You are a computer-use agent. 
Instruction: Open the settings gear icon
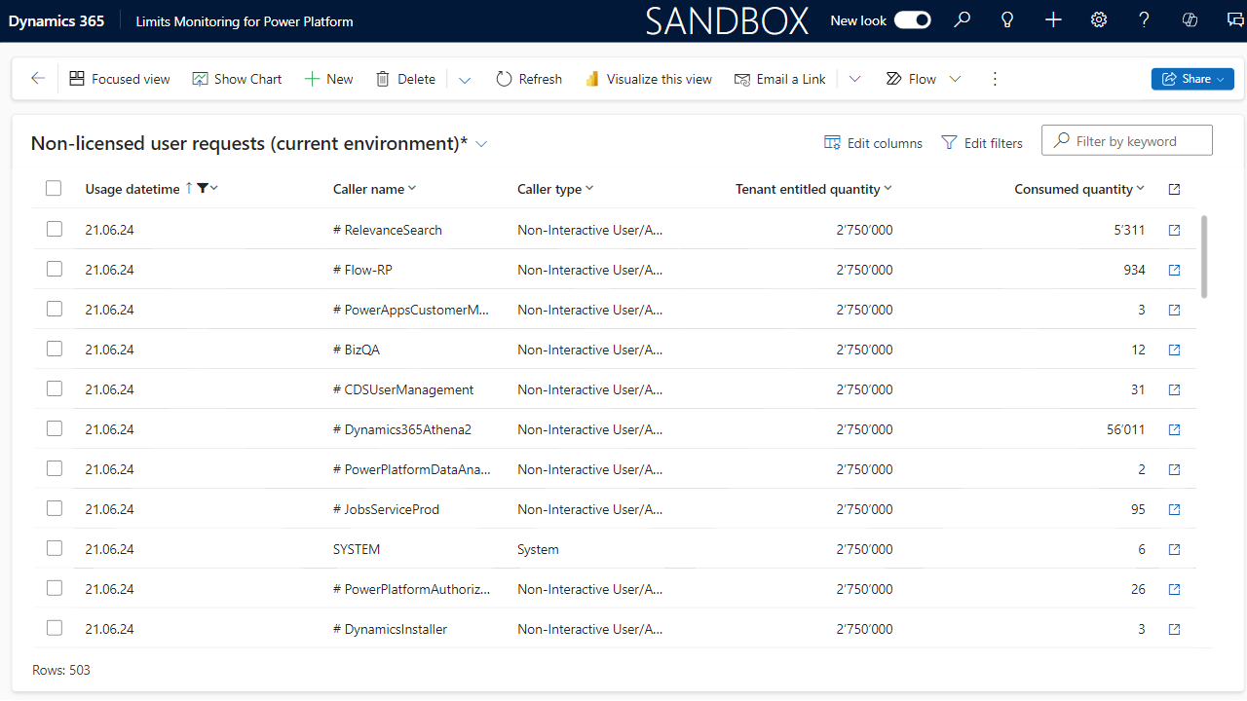1099,19
